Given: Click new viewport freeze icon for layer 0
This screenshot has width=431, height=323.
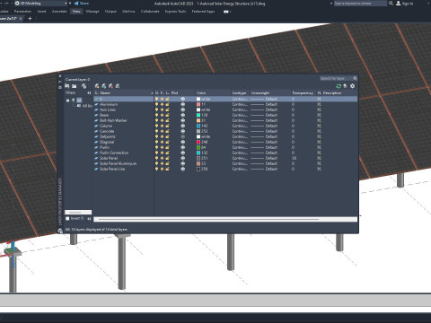Looking at the screenshot, I should (319, 99).
